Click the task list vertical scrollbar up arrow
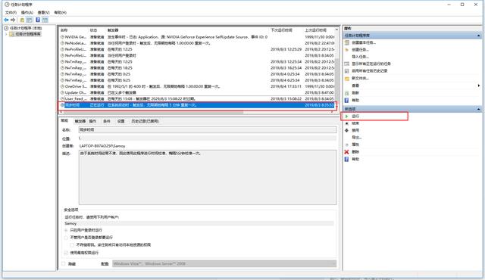 pos(336,30)
